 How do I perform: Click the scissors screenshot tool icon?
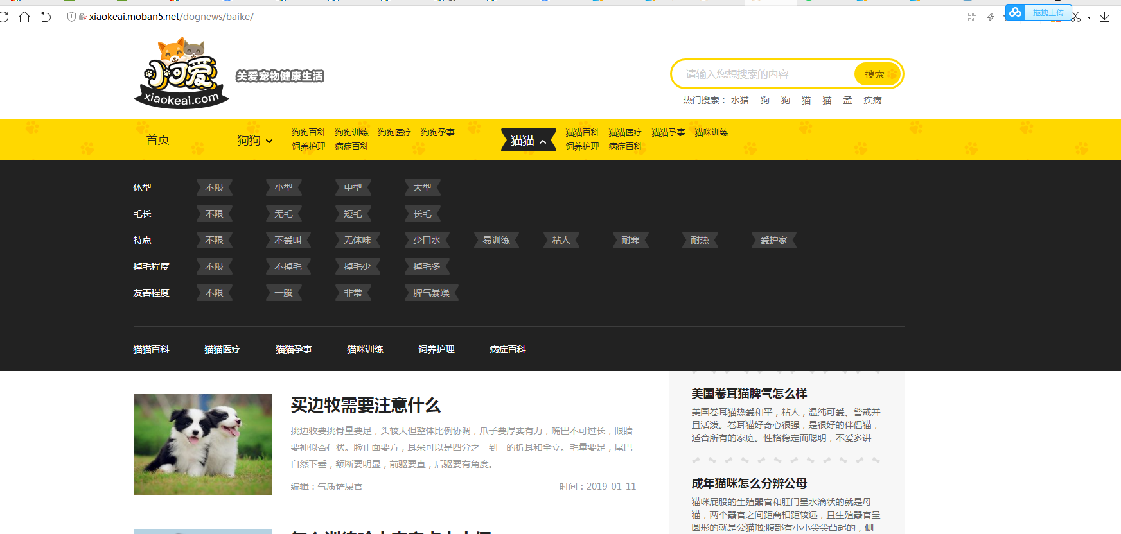[x=1076, y=17]
